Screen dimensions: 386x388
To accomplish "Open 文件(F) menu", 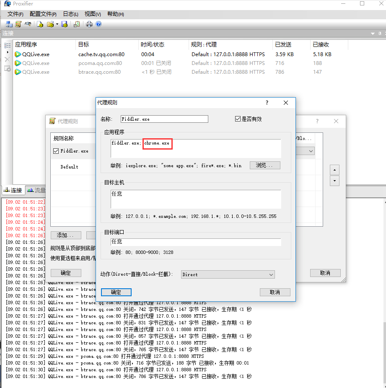I will (x=16, y=14).
